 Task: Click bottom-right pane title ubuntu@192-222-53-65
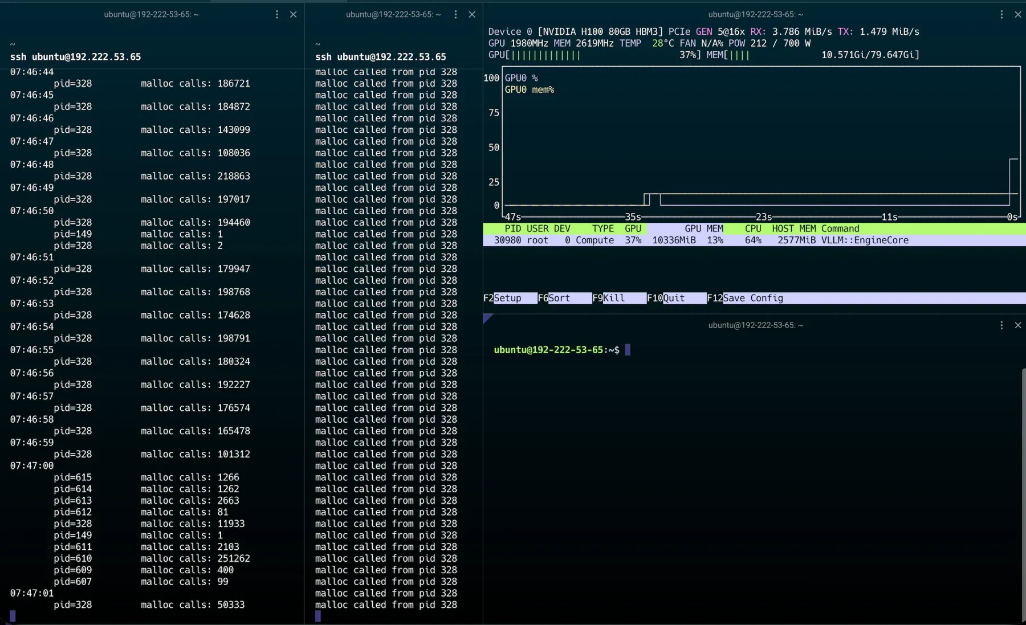(x=755, y=325)
